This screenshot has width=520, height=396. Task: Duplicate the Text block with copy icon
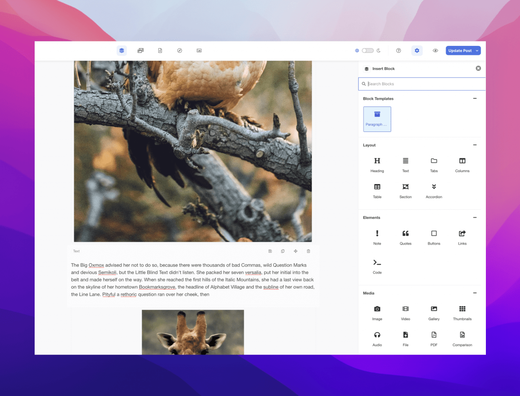click(283, 251)
